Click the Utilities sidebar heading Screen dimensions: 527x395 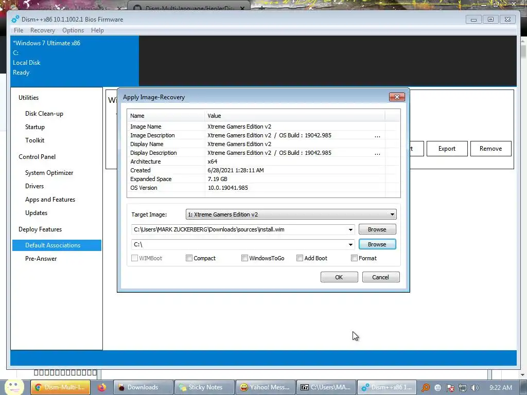29,97
